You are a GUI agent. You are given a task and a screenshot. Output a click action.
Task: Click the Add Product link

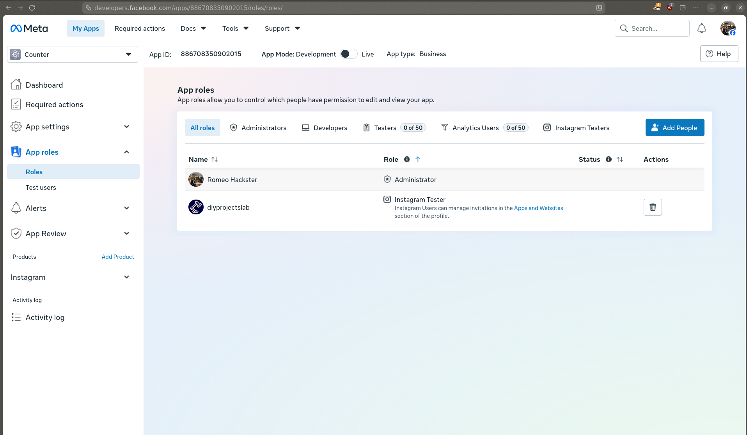tap(118, 256)
